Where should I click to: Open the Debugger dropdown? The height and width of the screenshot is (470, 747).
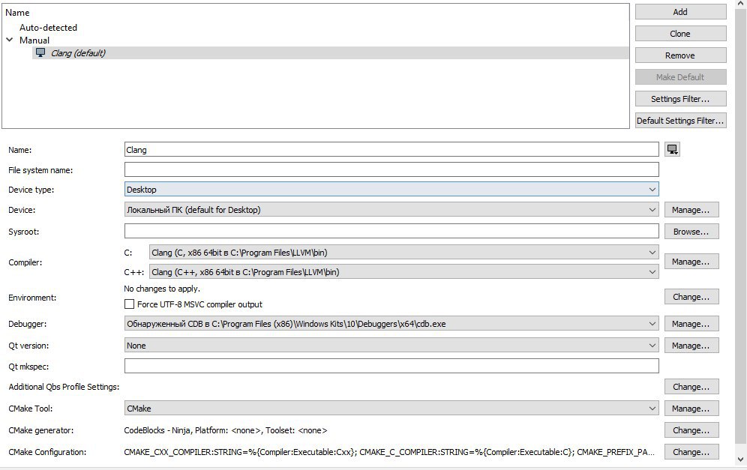tap(391, 324)
